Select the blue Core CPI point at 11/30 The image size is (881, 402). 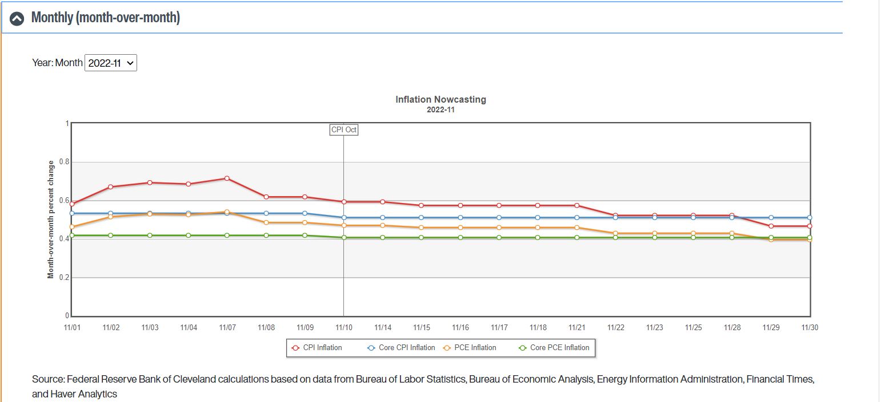(x=810, y=218)
